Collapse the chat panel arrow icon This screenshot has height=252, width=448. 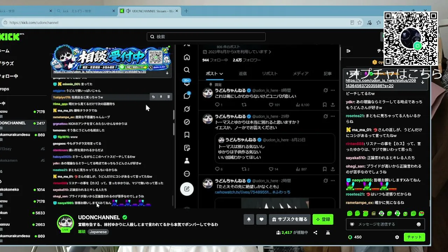[x=348, y=51]
